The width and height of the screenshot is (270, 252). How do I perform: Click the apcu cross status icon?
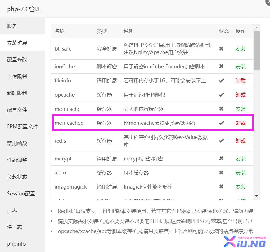(221, 172)
